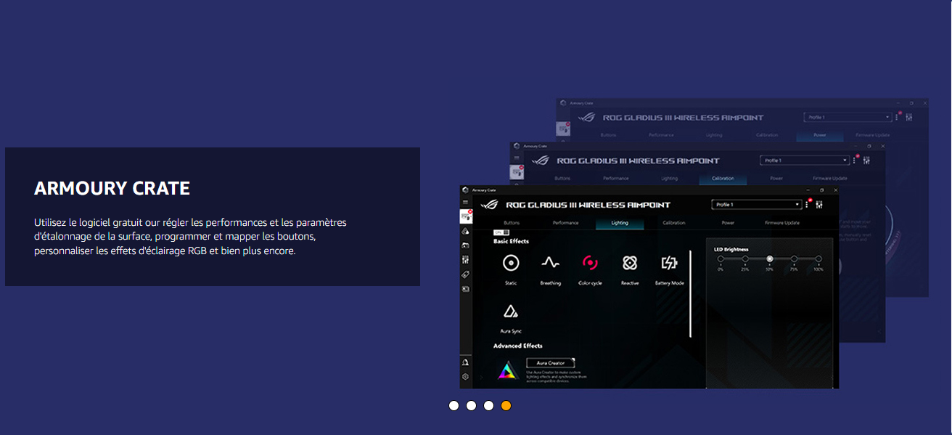The height and width of the screenshot is (435, 952).
Task: Open Lighting tab in the rear Power window
Action: point(714,135)
